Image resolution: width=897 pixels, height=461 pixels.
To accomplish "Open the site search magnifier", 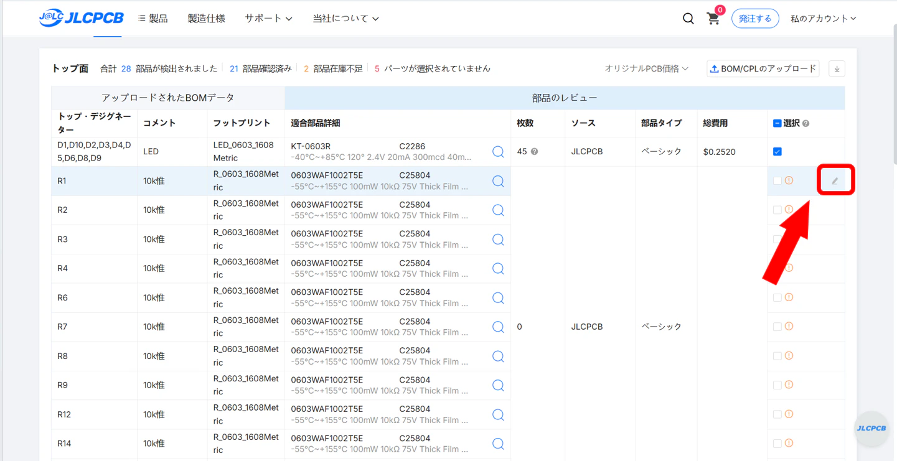I will [x=688, y=19].
